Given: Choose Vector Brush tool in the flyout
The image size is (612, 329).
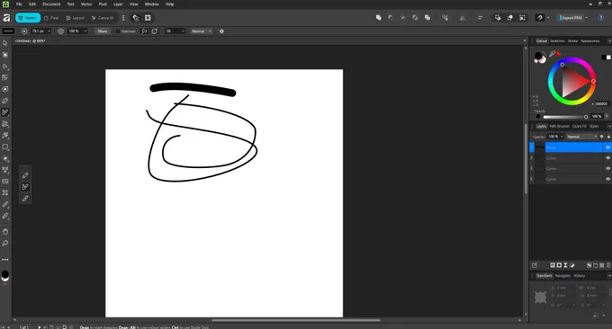Looking at the screenshot, I should point(25,187).
